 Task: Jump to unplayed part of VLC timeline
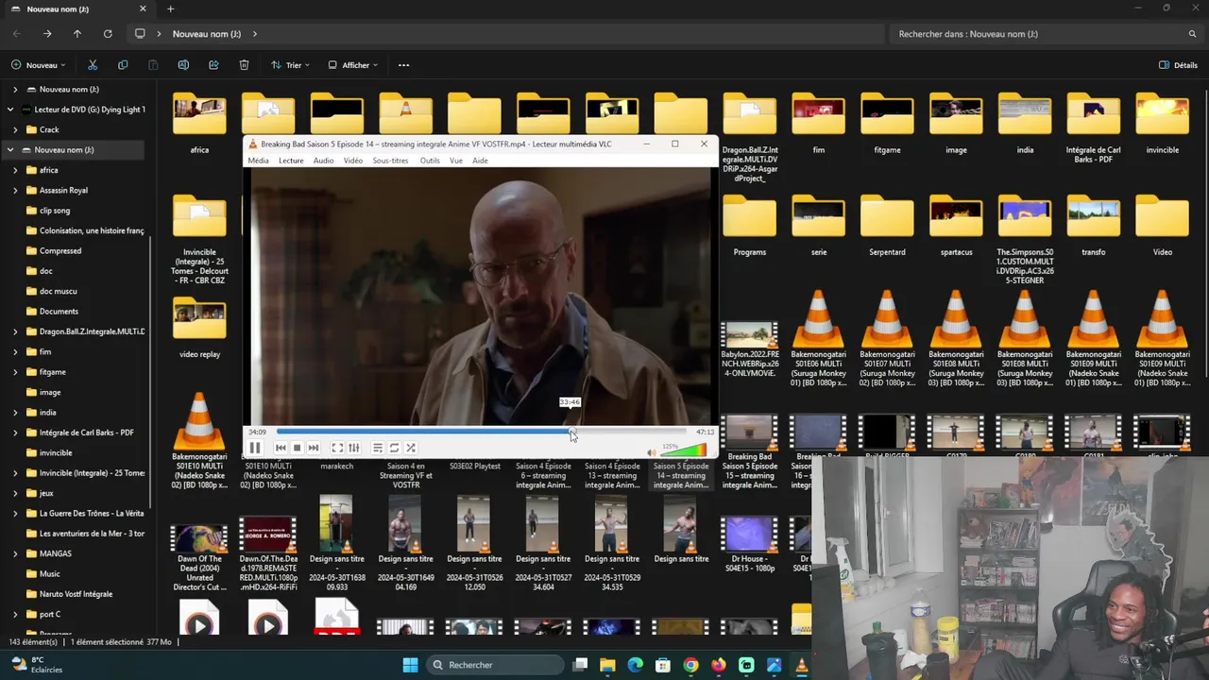point(633,432)
